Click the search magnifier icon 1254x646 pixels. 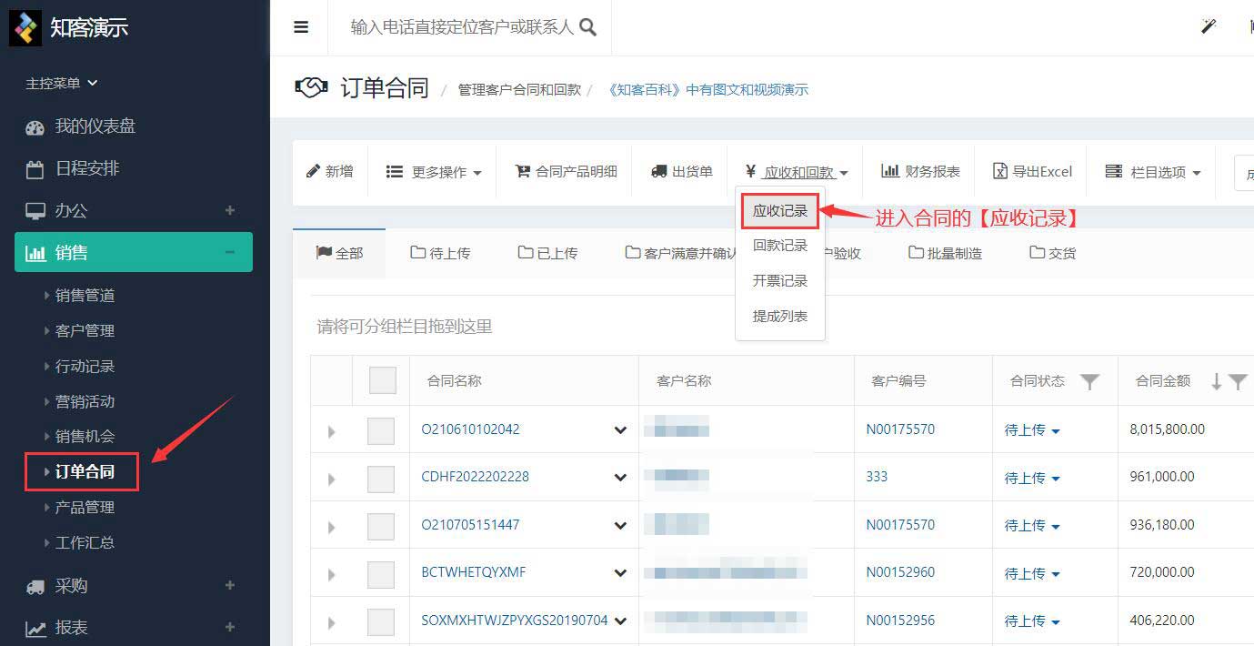pos(588,27)
